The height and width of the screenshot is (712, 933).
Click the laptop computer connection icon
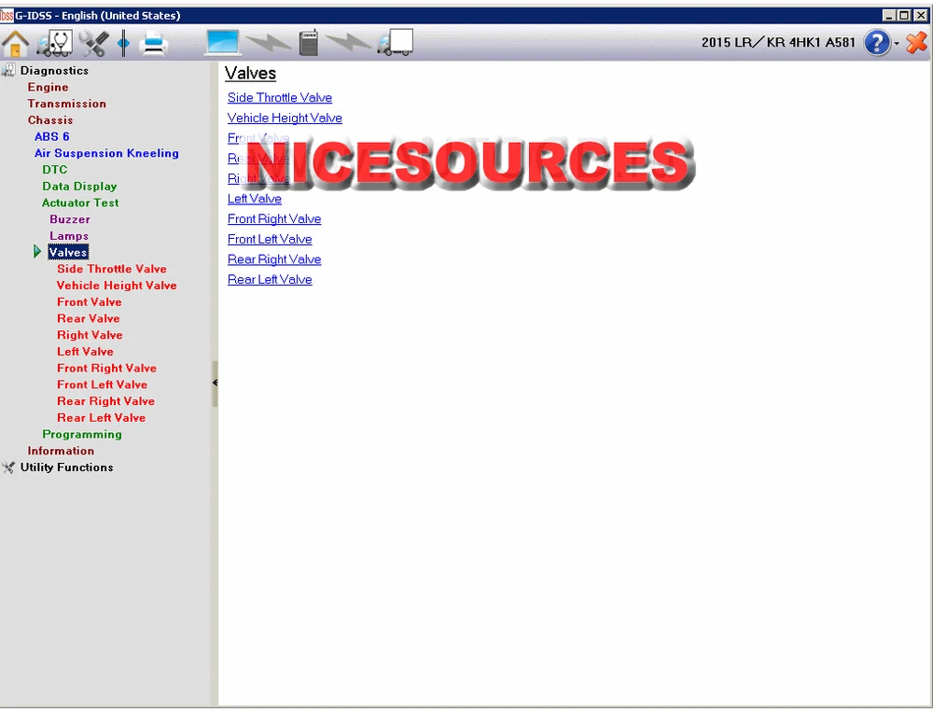tap(223, 43)
